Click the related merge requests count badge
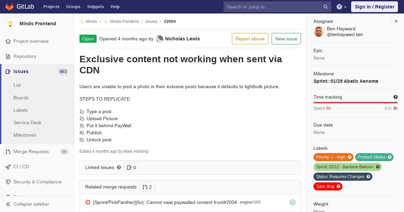This screenshot has width=404, height=212. [147, 187]
